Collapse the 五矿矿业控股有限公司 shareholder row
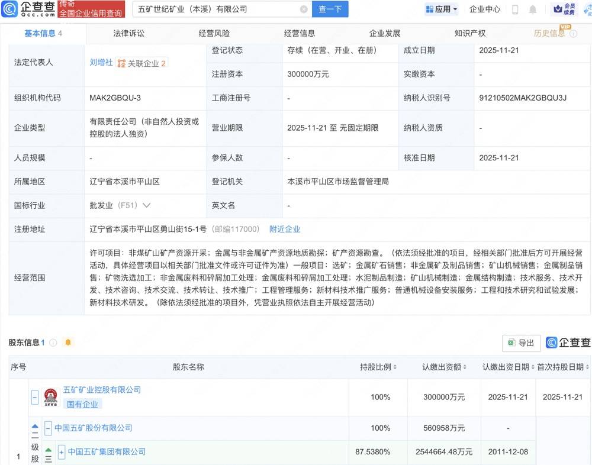 (35, 397)
